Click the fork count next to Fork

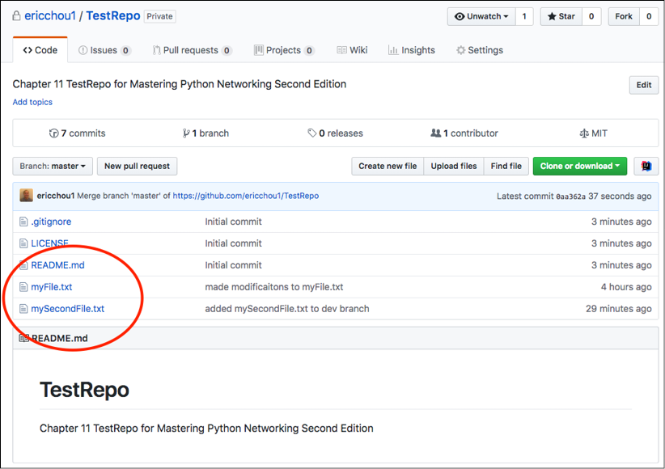(x=649, y=16)
